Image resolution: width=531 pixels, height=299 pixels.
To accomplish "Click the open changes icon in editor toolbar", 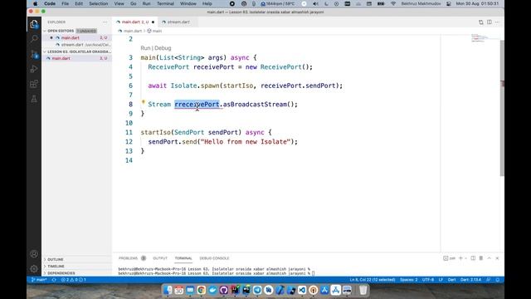I will (x=481, y=22).
